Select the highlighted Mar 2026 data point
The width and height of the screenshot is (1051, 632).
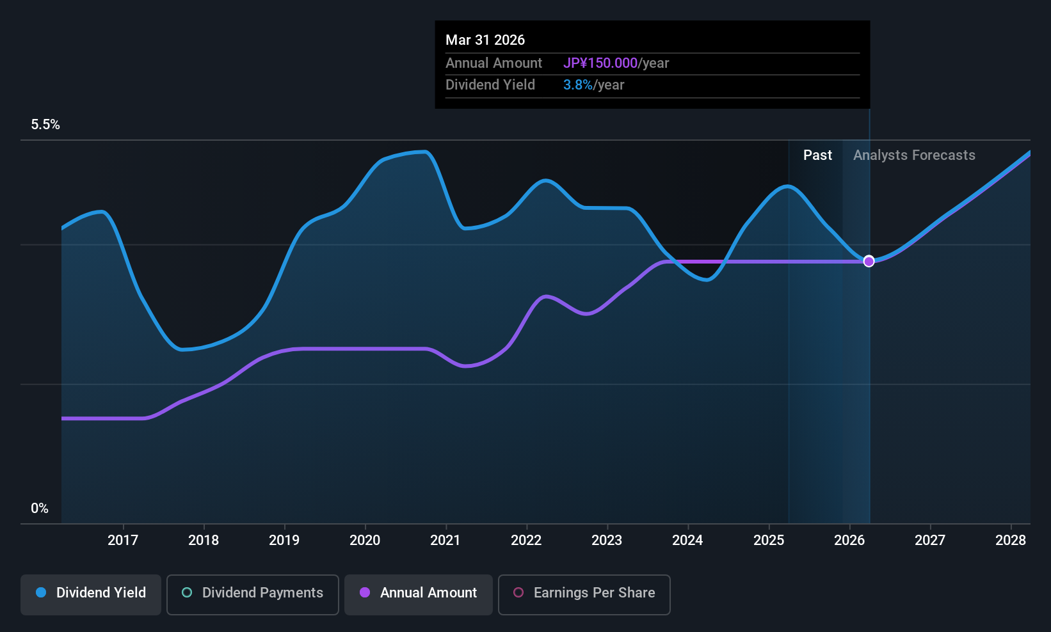click(x=869, y=261)
